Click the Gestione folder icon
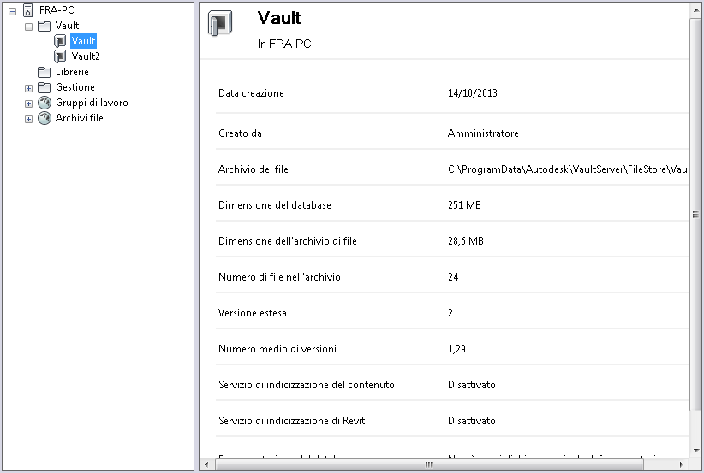 (x=45, y=87)
